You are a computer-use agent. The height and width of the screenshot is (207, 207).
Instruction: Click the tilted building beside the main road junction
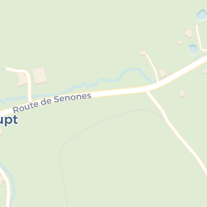[x=162, y=73]
